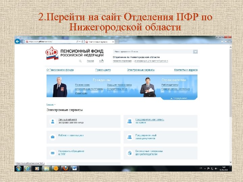Open Предварительный заказ документов

[x=146, y=137]
